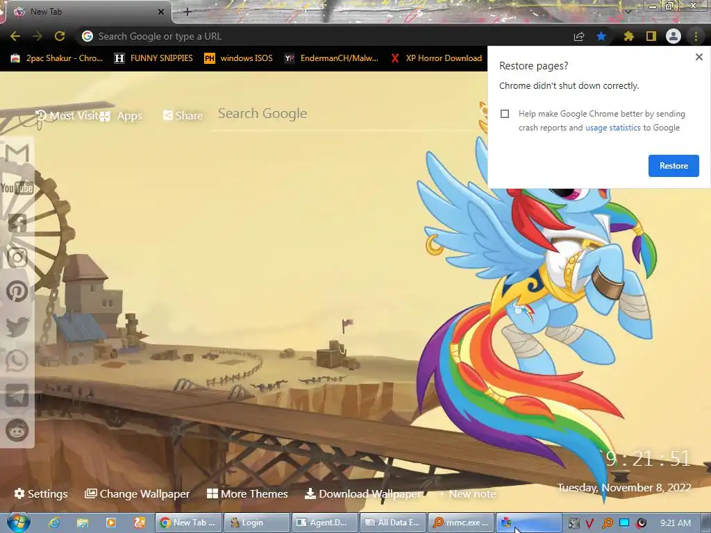This screenshot has height=533, width=711.
Task: Click the Search Google box on the page
Action: coord(347,114)
